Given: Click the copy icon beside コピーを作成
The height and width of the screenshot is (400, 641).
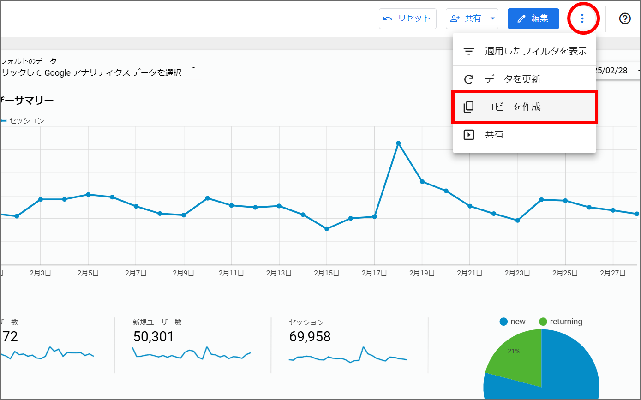Looking at the screenshot, I should pyautogui.click(x=468, y=107).
